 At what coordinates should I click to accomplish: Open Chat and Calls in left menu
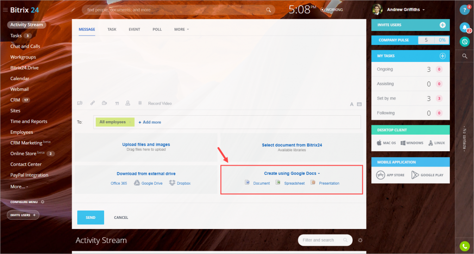click(25, 46)
